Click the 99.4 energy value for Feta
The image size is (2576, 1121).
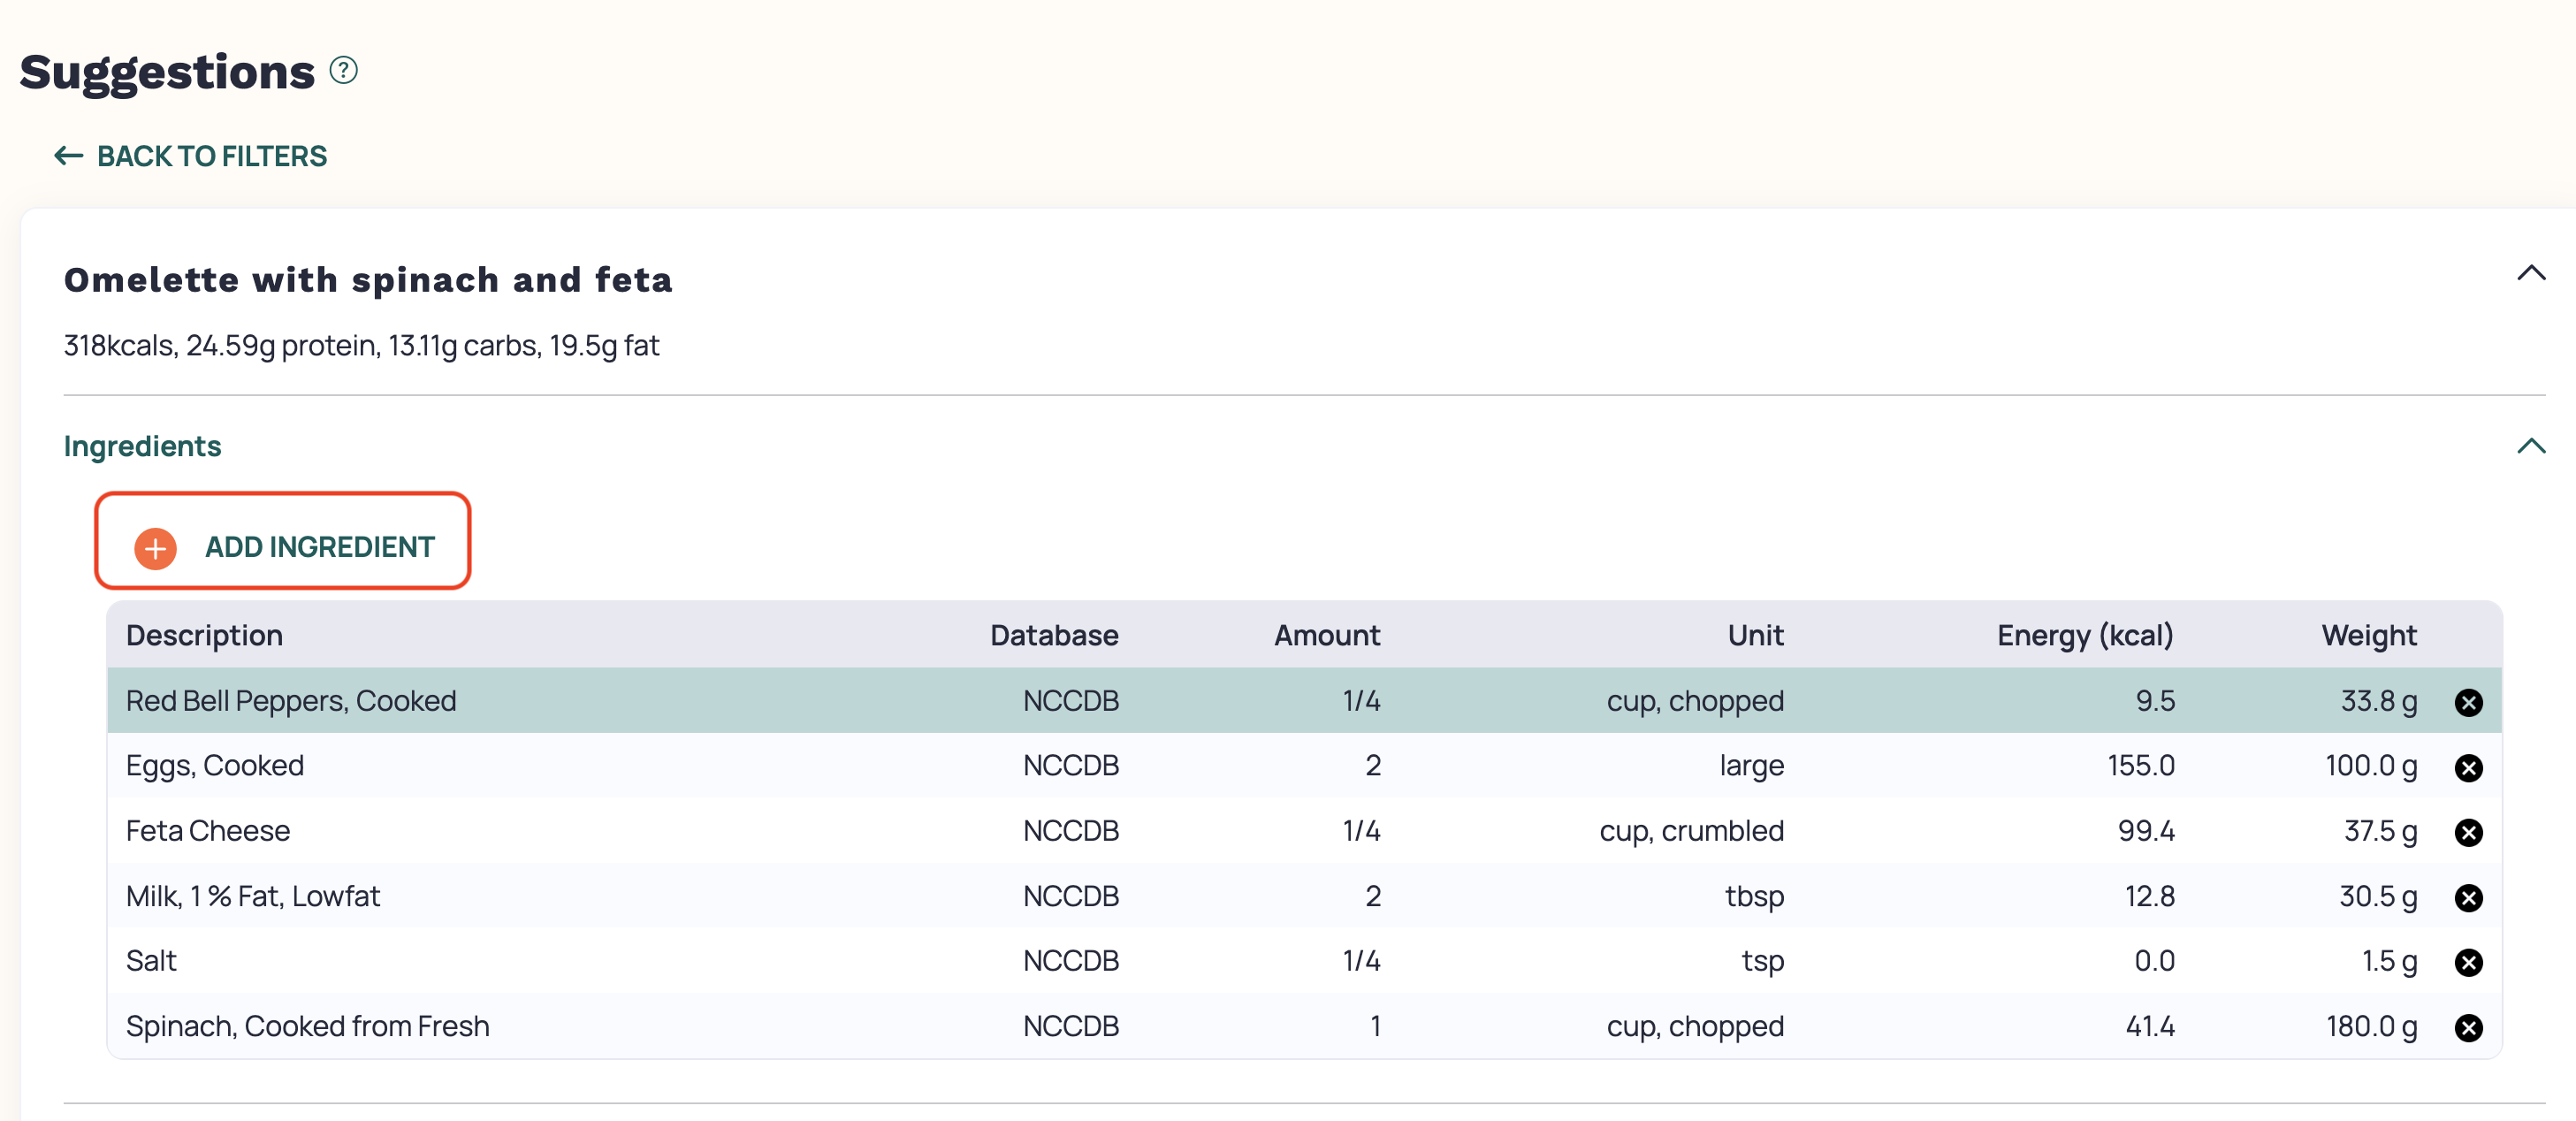point(2145,831)
